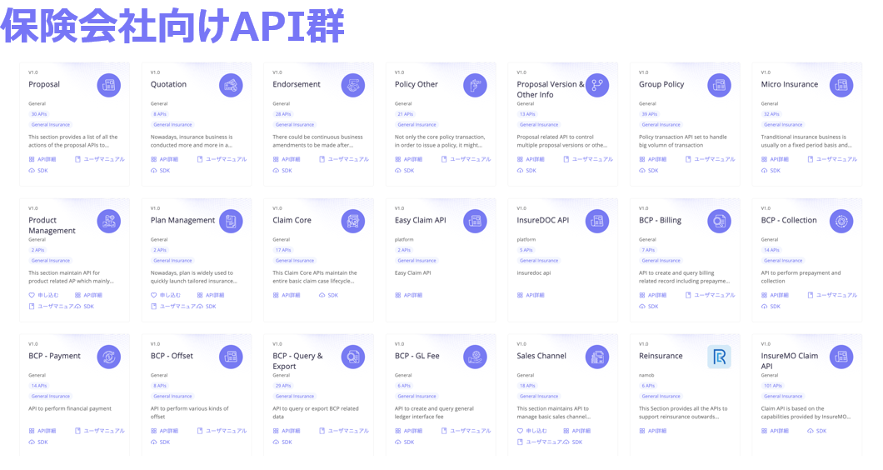Select the Reinsurance card title
883x470 pixels.
pyautogui.click(x=661, y=356)
